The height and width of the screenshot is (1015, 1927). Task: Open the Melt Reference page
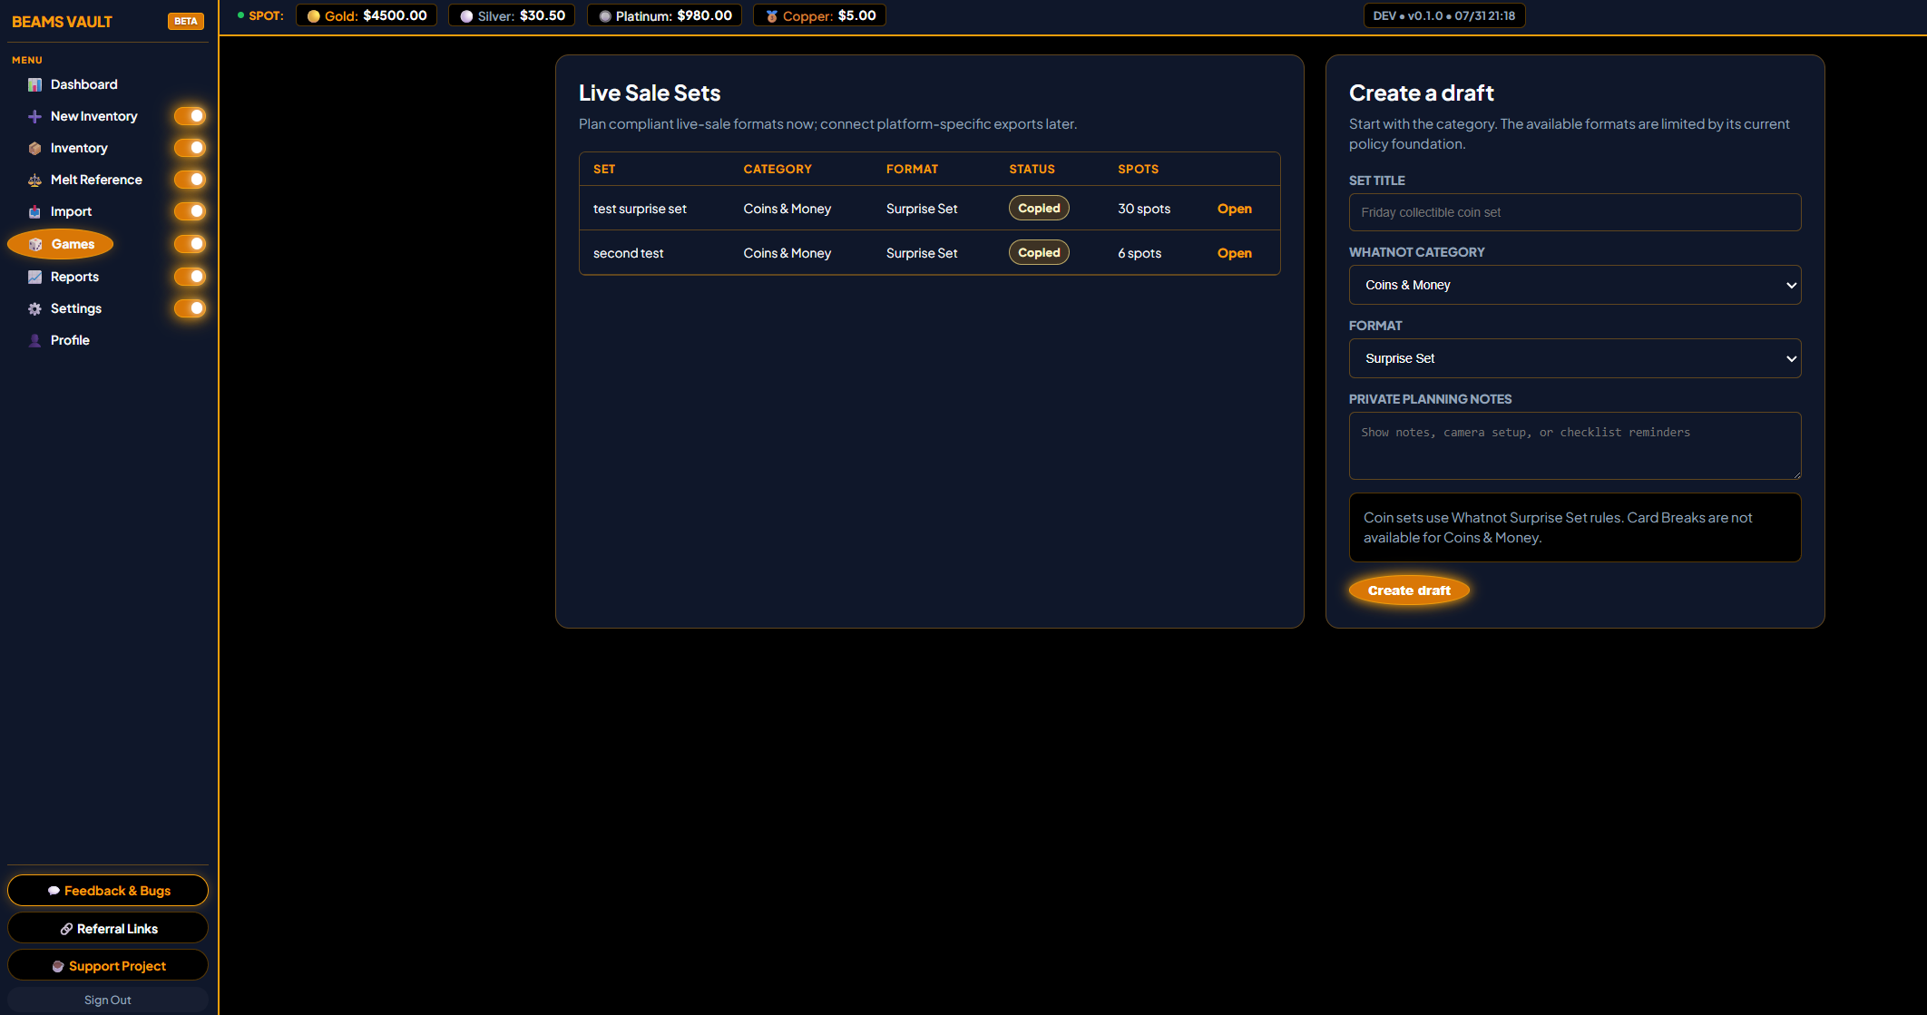point(96,180)
